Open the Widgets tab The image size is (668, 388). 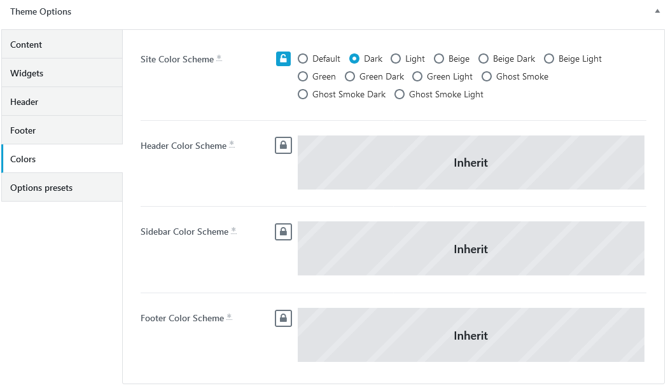[x=62, y=73]
